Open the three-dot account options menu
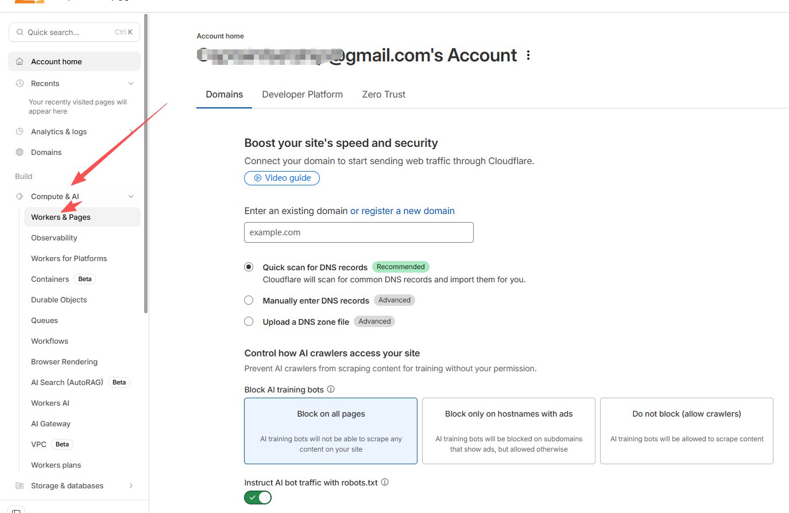 [528, 55]
